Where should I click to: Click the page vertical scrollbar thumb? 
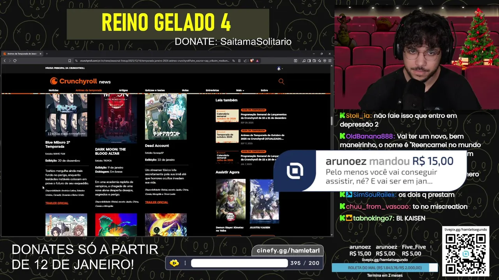(x=331, y=121)
